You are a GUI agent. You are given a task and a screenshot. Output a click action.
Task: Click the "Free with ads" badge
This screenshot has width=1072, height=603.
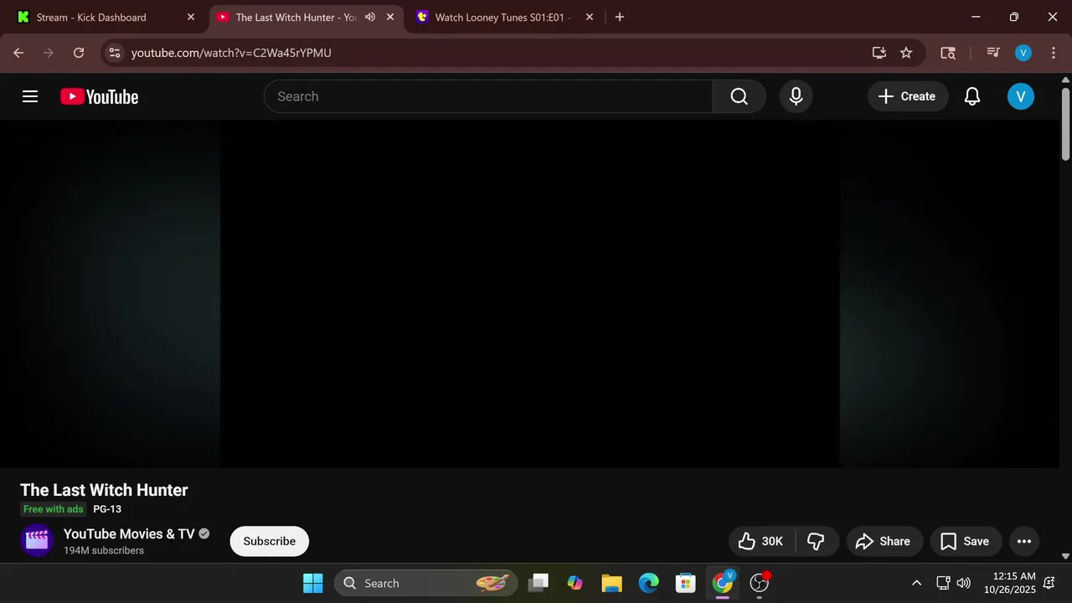53,509
